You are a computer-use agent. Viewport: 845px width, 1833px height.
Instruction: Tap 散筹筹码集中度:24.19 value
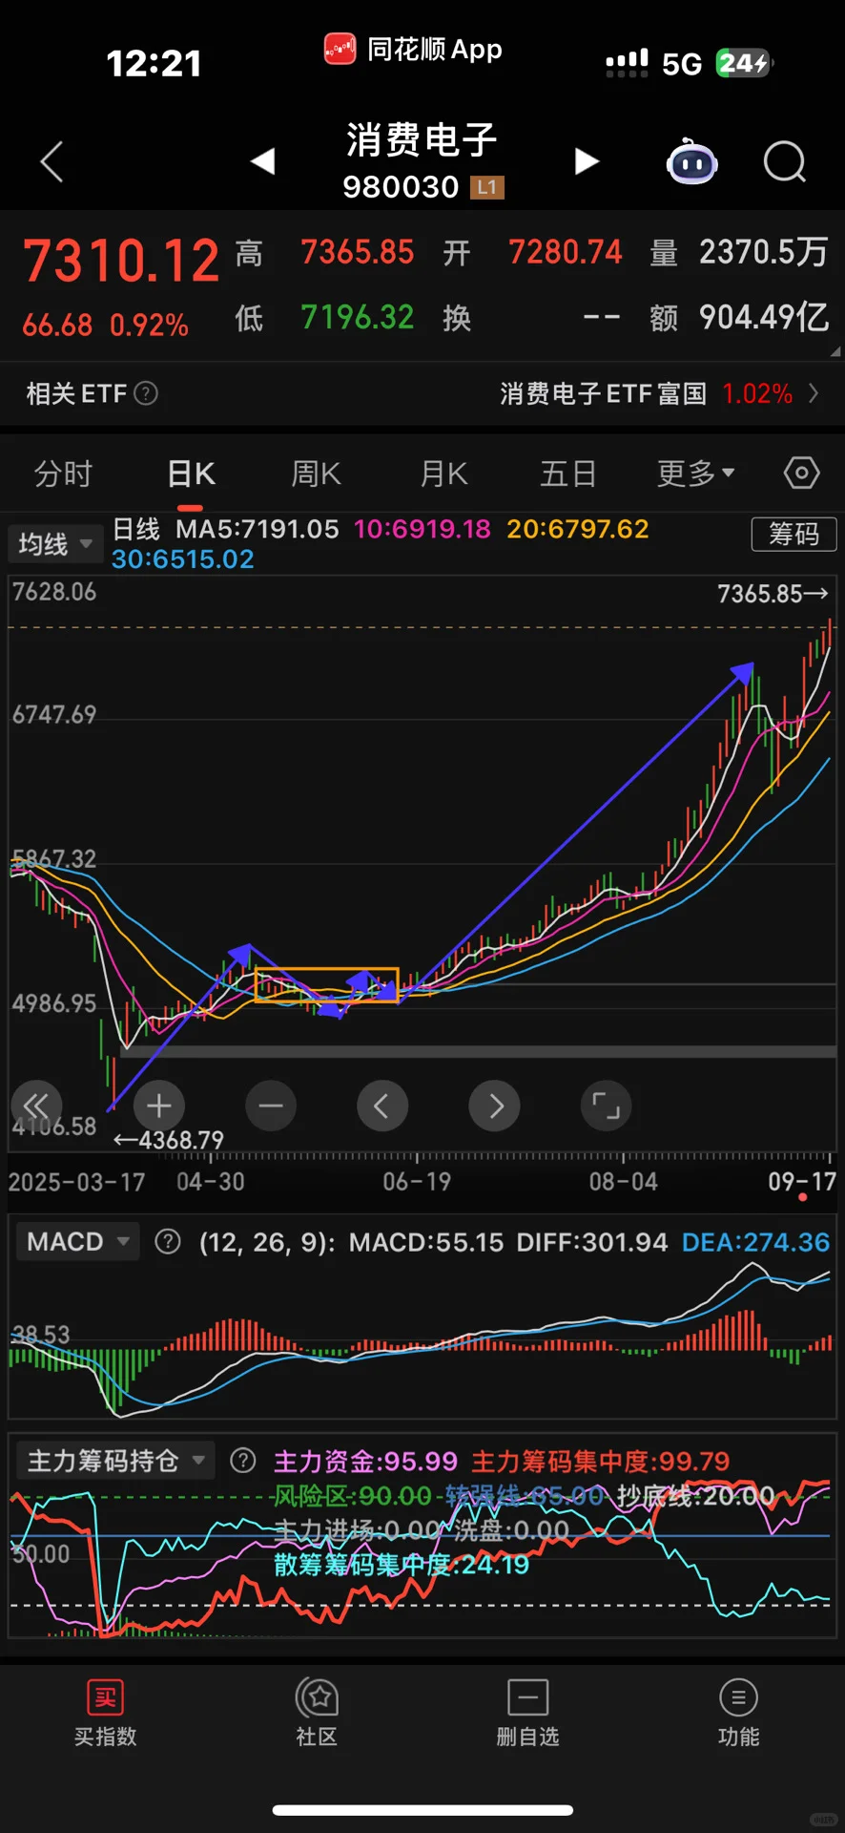401,1565
